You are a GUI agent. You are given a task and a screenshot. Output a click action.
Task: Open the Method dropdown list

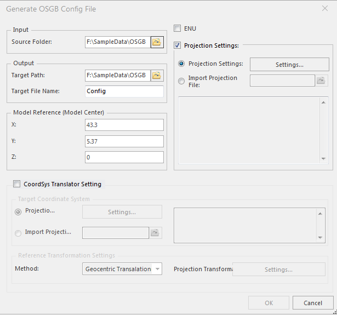157,269
